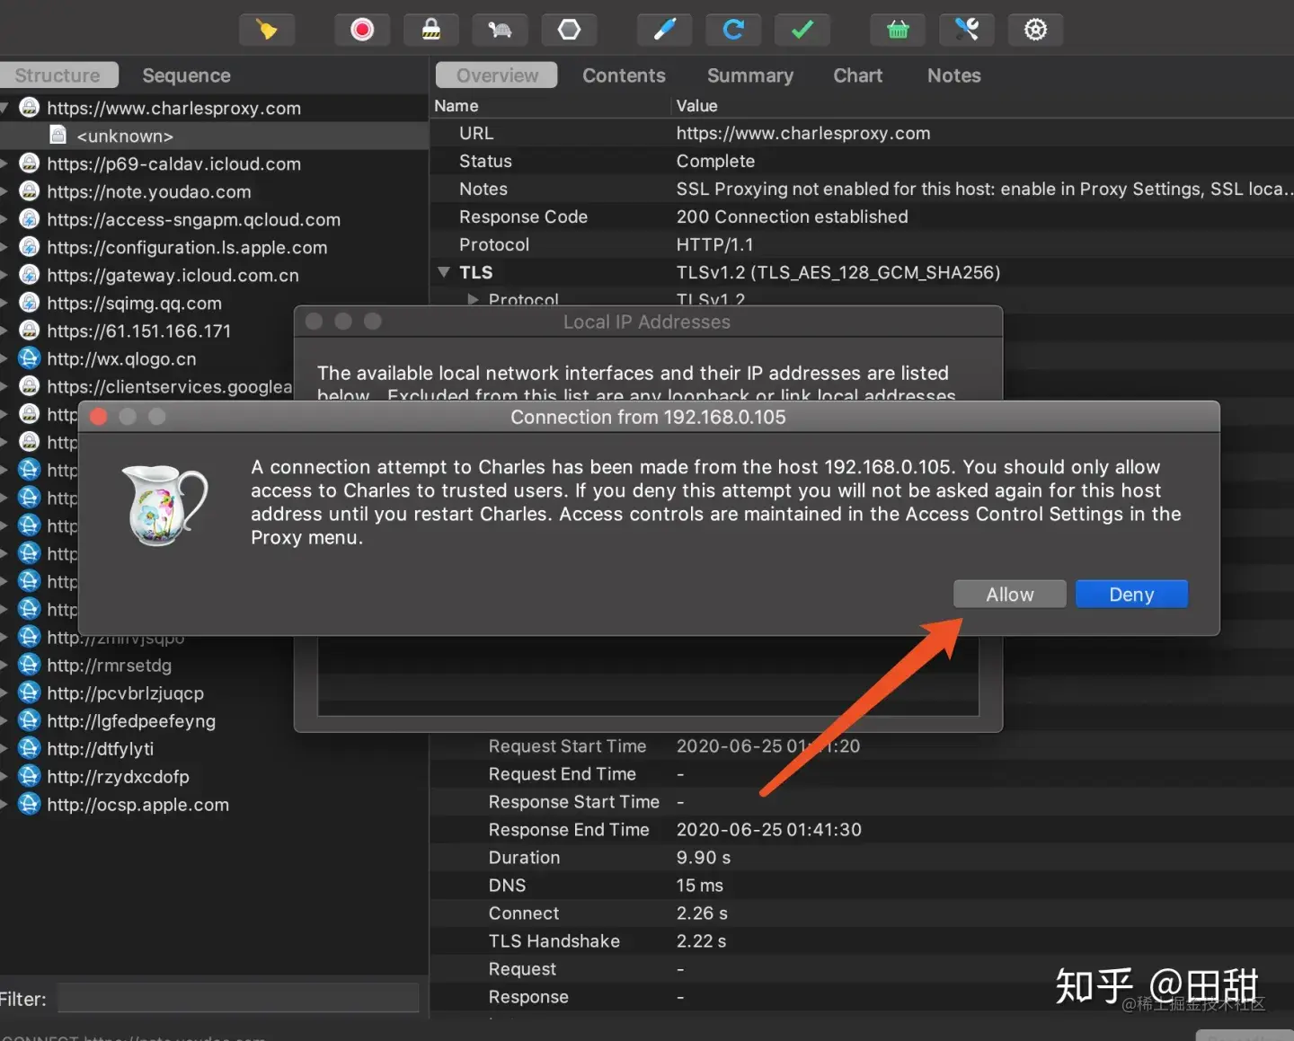Select the <unknown> request item
This screenshot has height=1041, width=1294.
124,137
